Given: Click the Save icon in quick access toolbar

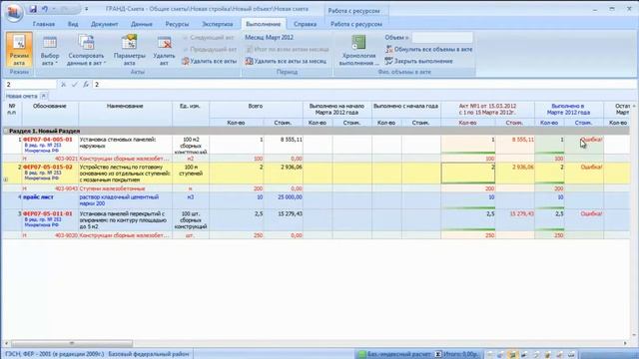Looking at the screenshot, I should [33, 9].
